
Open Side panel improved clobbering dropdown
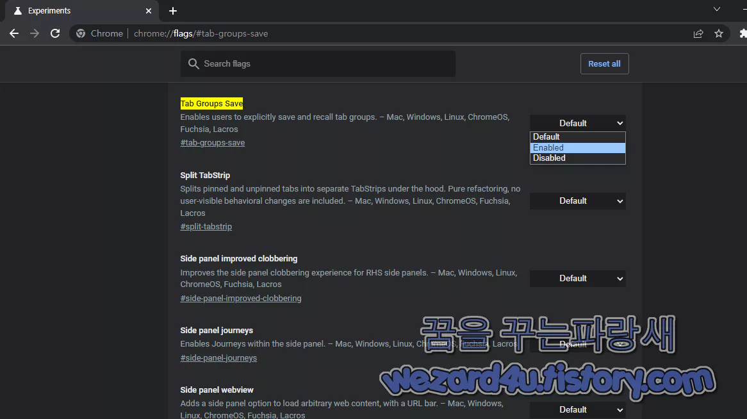pyautogui.click(x=577, y=279)
